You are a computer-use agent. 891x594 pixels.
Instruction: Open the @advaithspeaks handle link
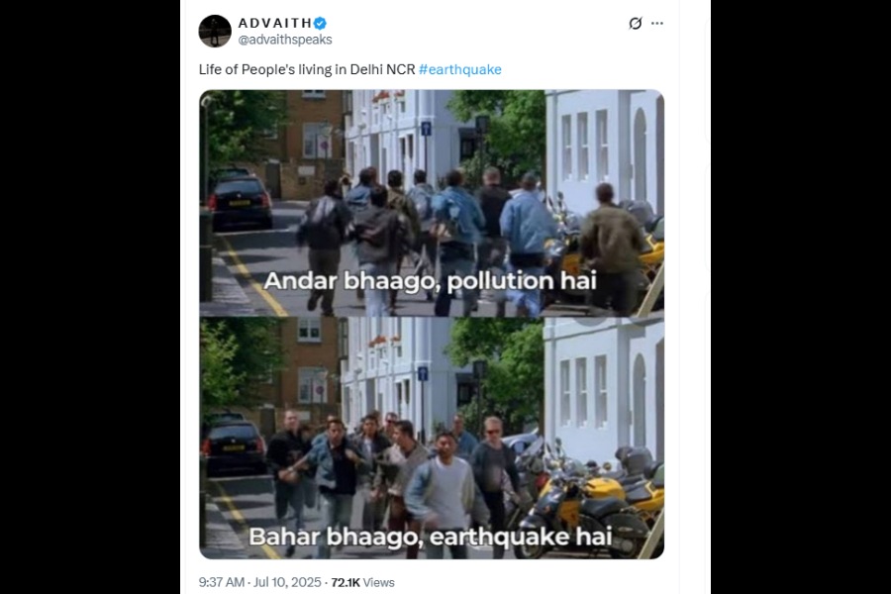[x=285, y=40]
